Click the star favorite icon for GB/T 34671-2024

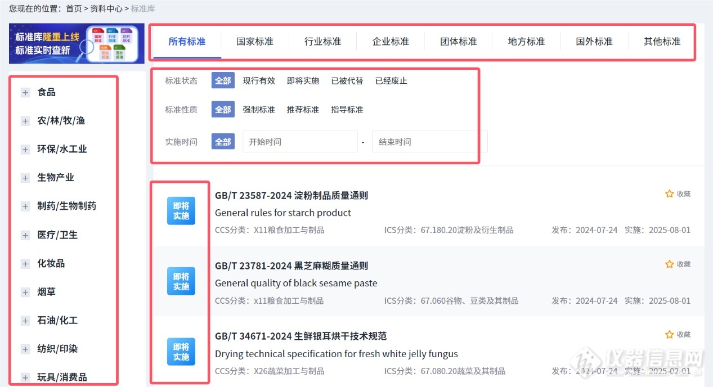(x=669, y=335)
